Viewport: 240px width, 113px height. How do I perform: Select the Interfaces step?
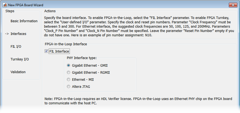coord(18,34)
